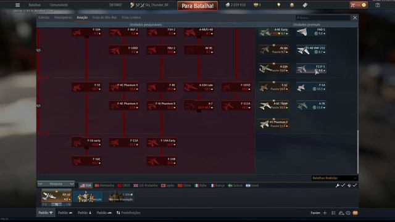Select the premium AV-8A pack card
The height and width of the screenshot is (222, 395).
pyautogui.click(x=274, y=50)
